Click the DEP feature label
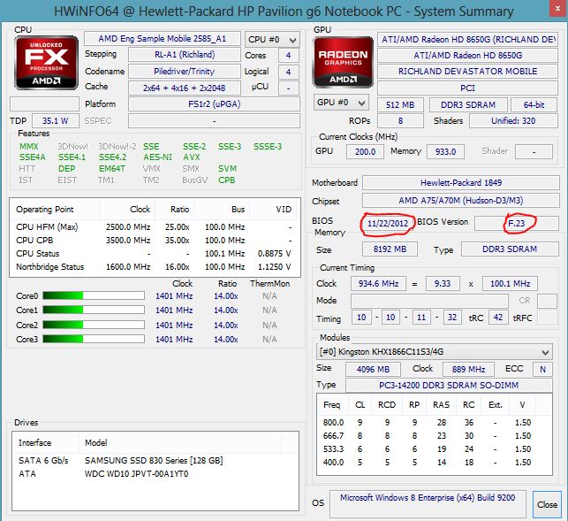Viewport: 568px width, 521px height. click(x=66, y=169)
